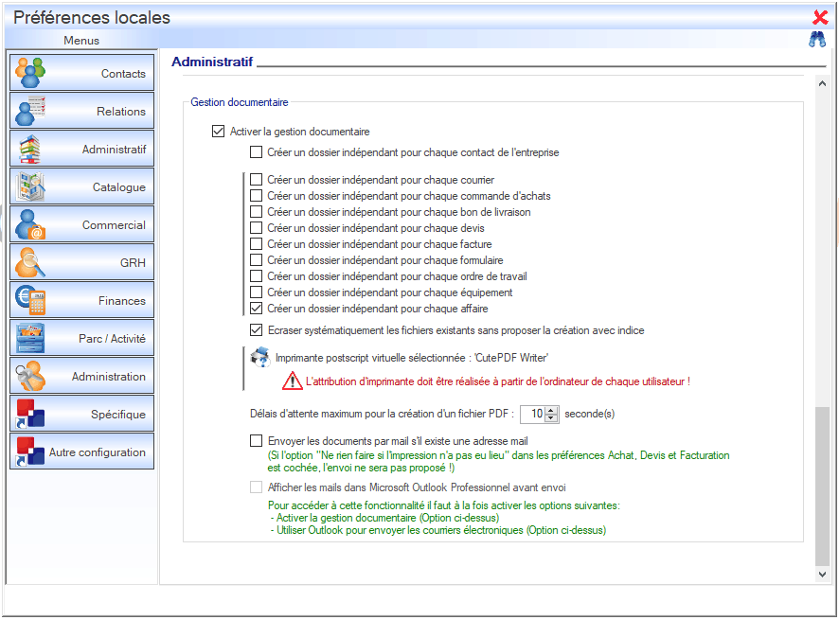839x620 pixels.
Task: Decrease PDF wait delay with down arrow
Action: click(551, 417)
